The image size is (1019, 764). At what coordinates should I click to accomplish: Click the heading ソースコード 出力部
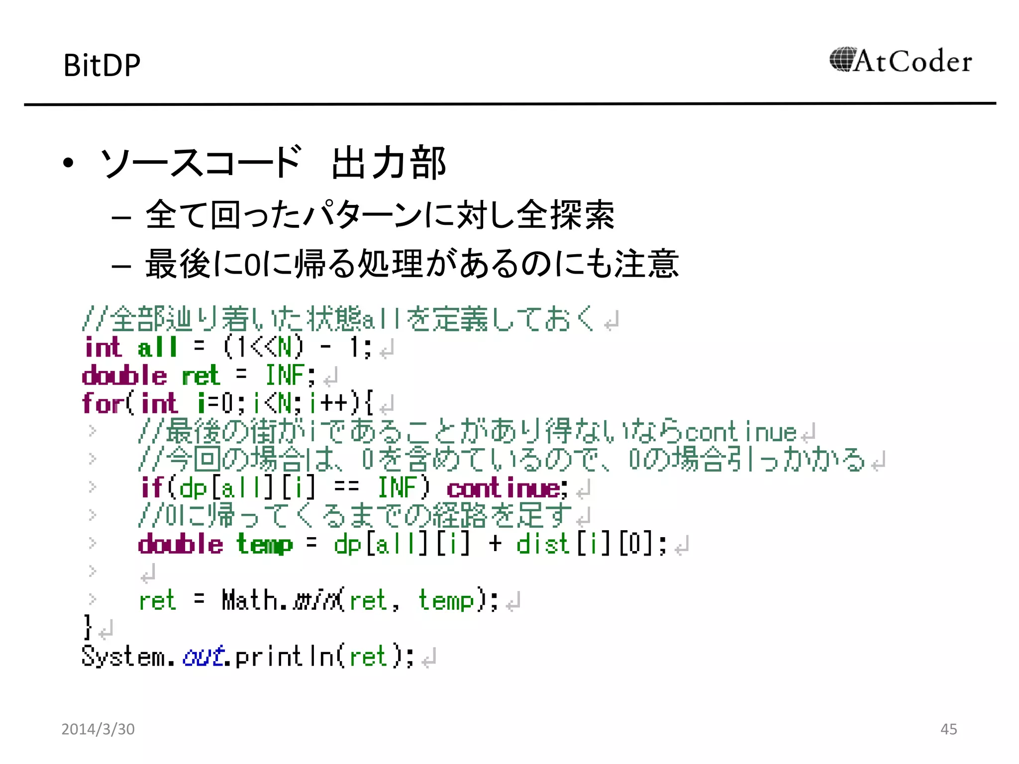click(273, 163)
